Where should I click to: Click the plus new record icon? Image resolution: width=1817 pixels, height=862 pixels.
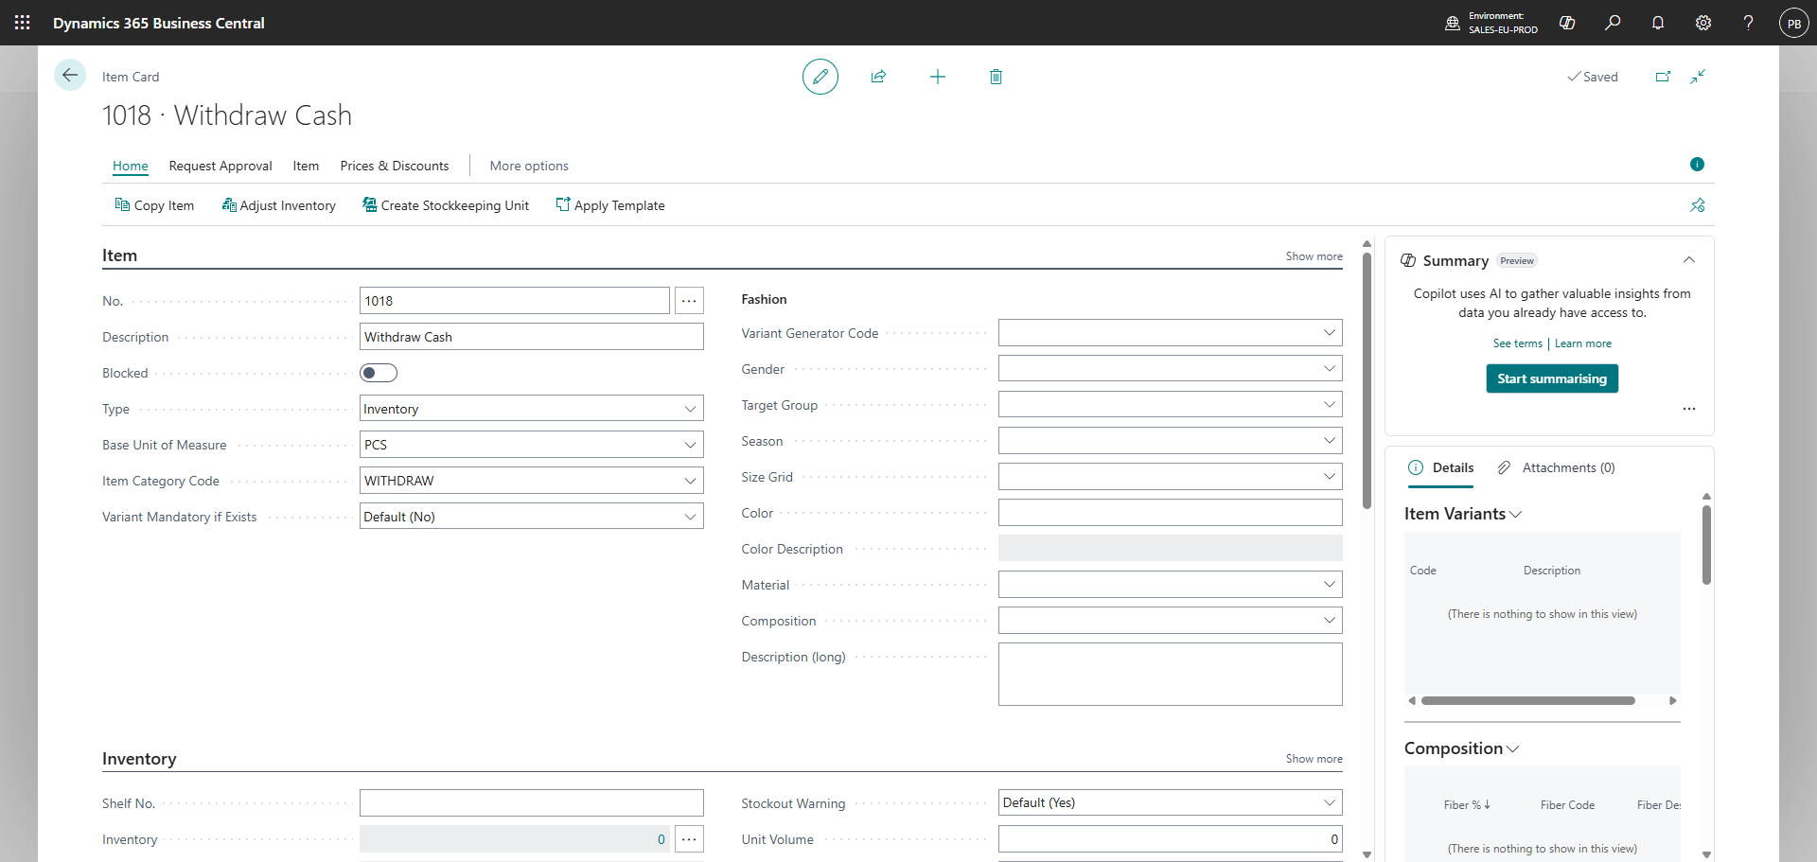point(938,77)
